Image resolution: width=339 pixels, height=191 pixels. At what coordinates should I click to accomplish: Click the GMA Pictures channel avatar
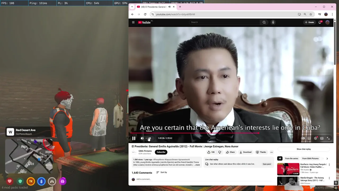click(x=134, y=152)
